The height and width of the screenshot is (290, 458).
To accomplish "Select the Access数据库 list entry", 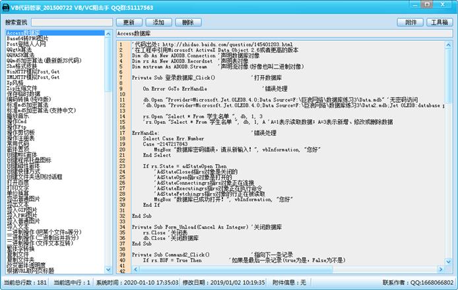I will (55, 33).
